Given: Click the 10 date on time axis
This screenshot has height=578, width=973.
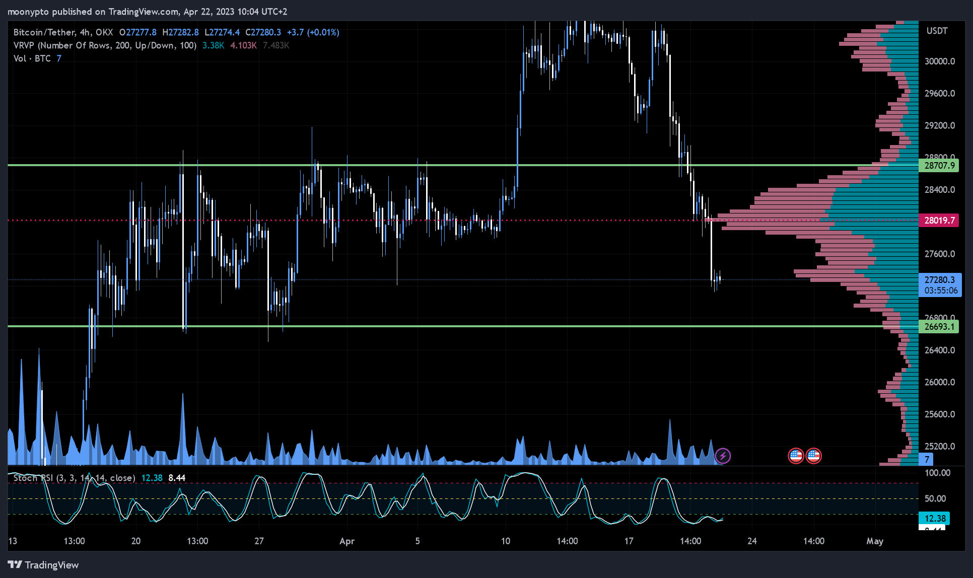Looking at the screenshot, I should click(x=506, y=541).
